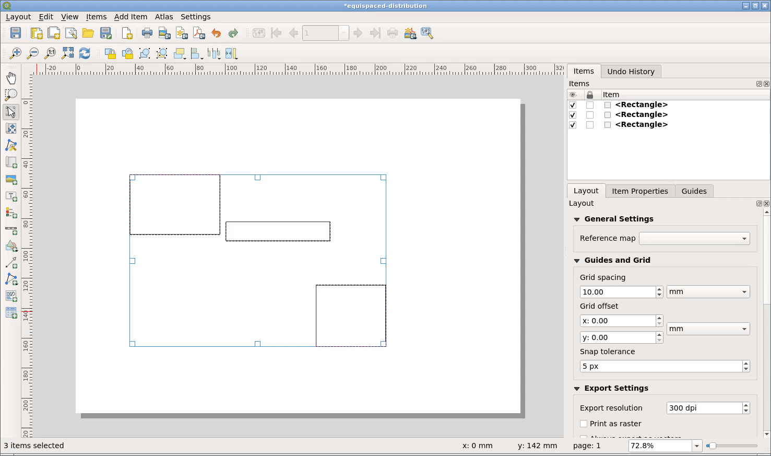Zoom layout to 100 percent
771x456 pixels.
50,53
